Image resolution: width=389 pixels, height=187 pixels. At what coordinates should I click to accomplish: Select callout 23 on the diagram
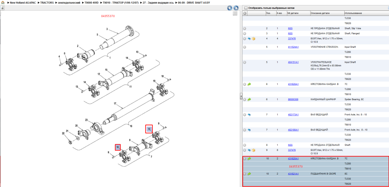pos(87,120)
